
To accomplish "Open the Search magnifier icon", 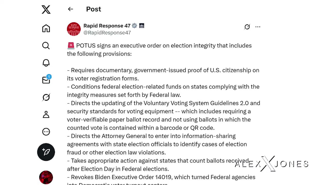I will (x=46, y=46).
